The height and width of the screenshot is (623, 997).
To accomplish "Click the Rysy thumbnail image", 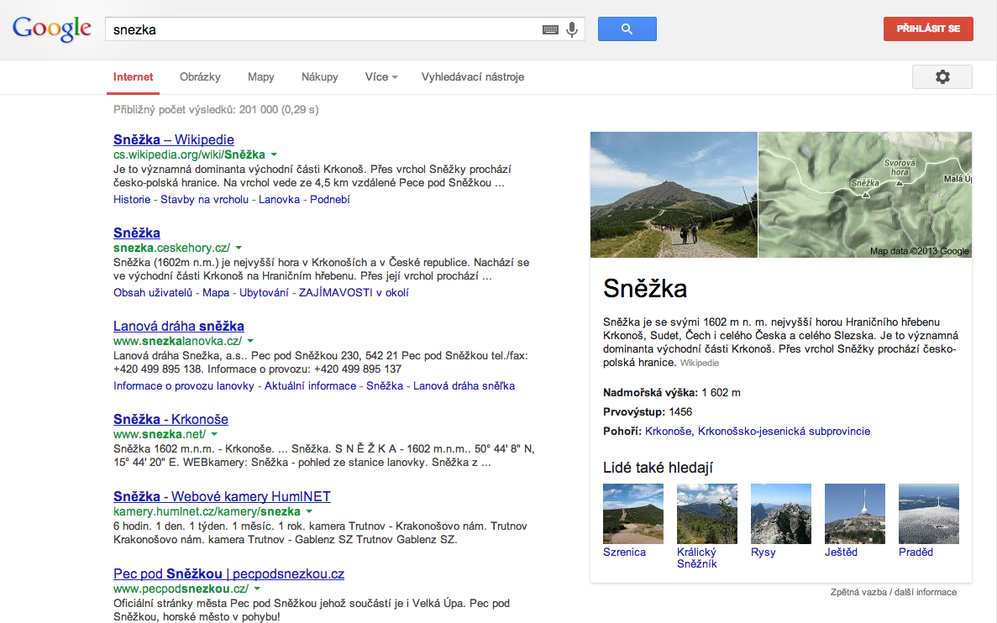I will pos(781,514).
